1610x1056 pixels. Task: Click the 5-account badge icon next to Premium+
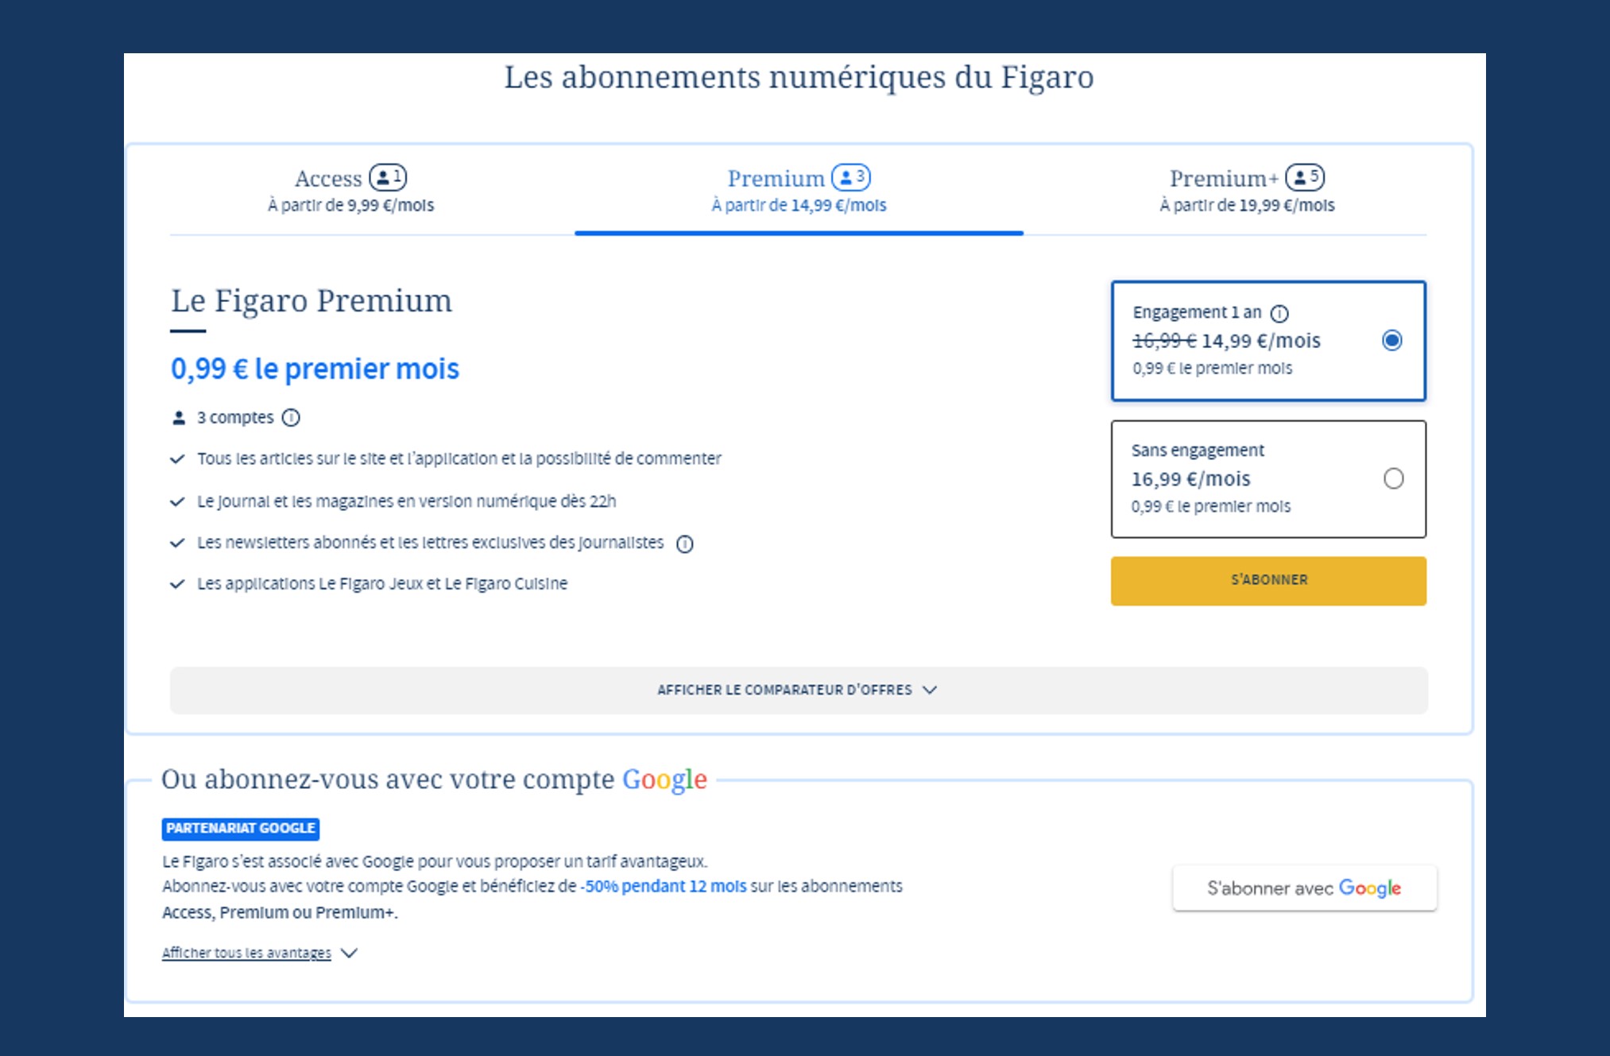(x=1305, y=177)
